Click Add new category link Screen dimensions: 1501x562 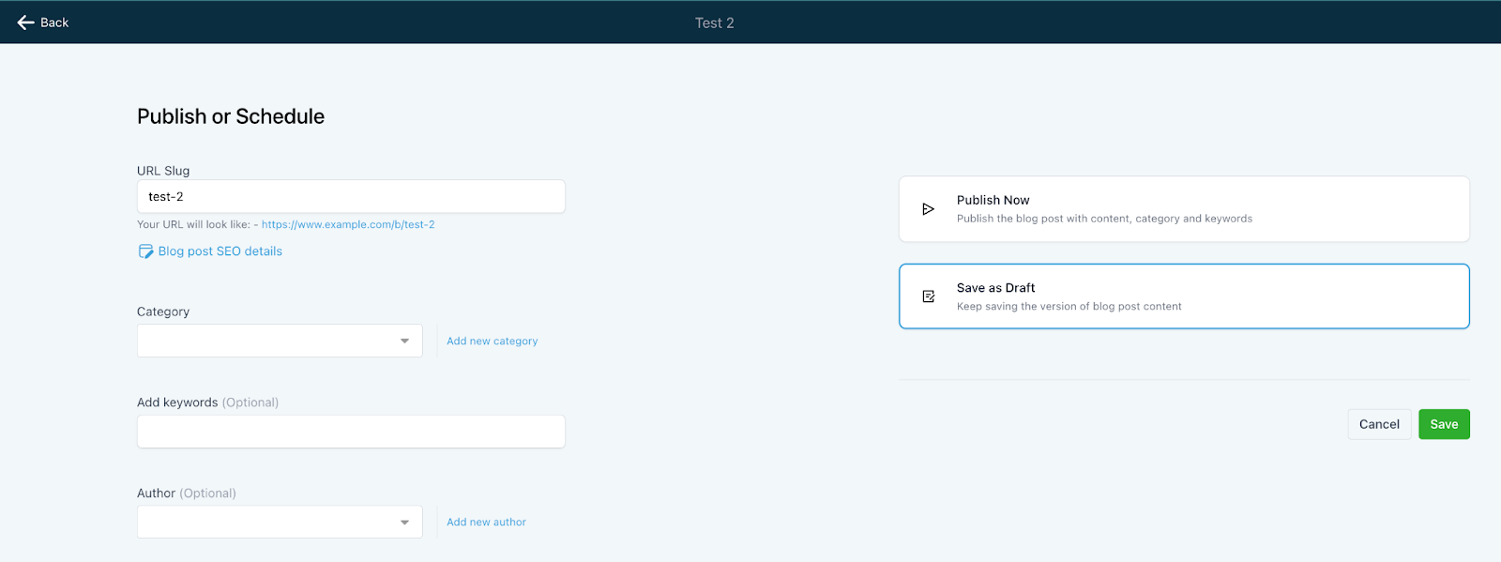click(x=492, y=342)
